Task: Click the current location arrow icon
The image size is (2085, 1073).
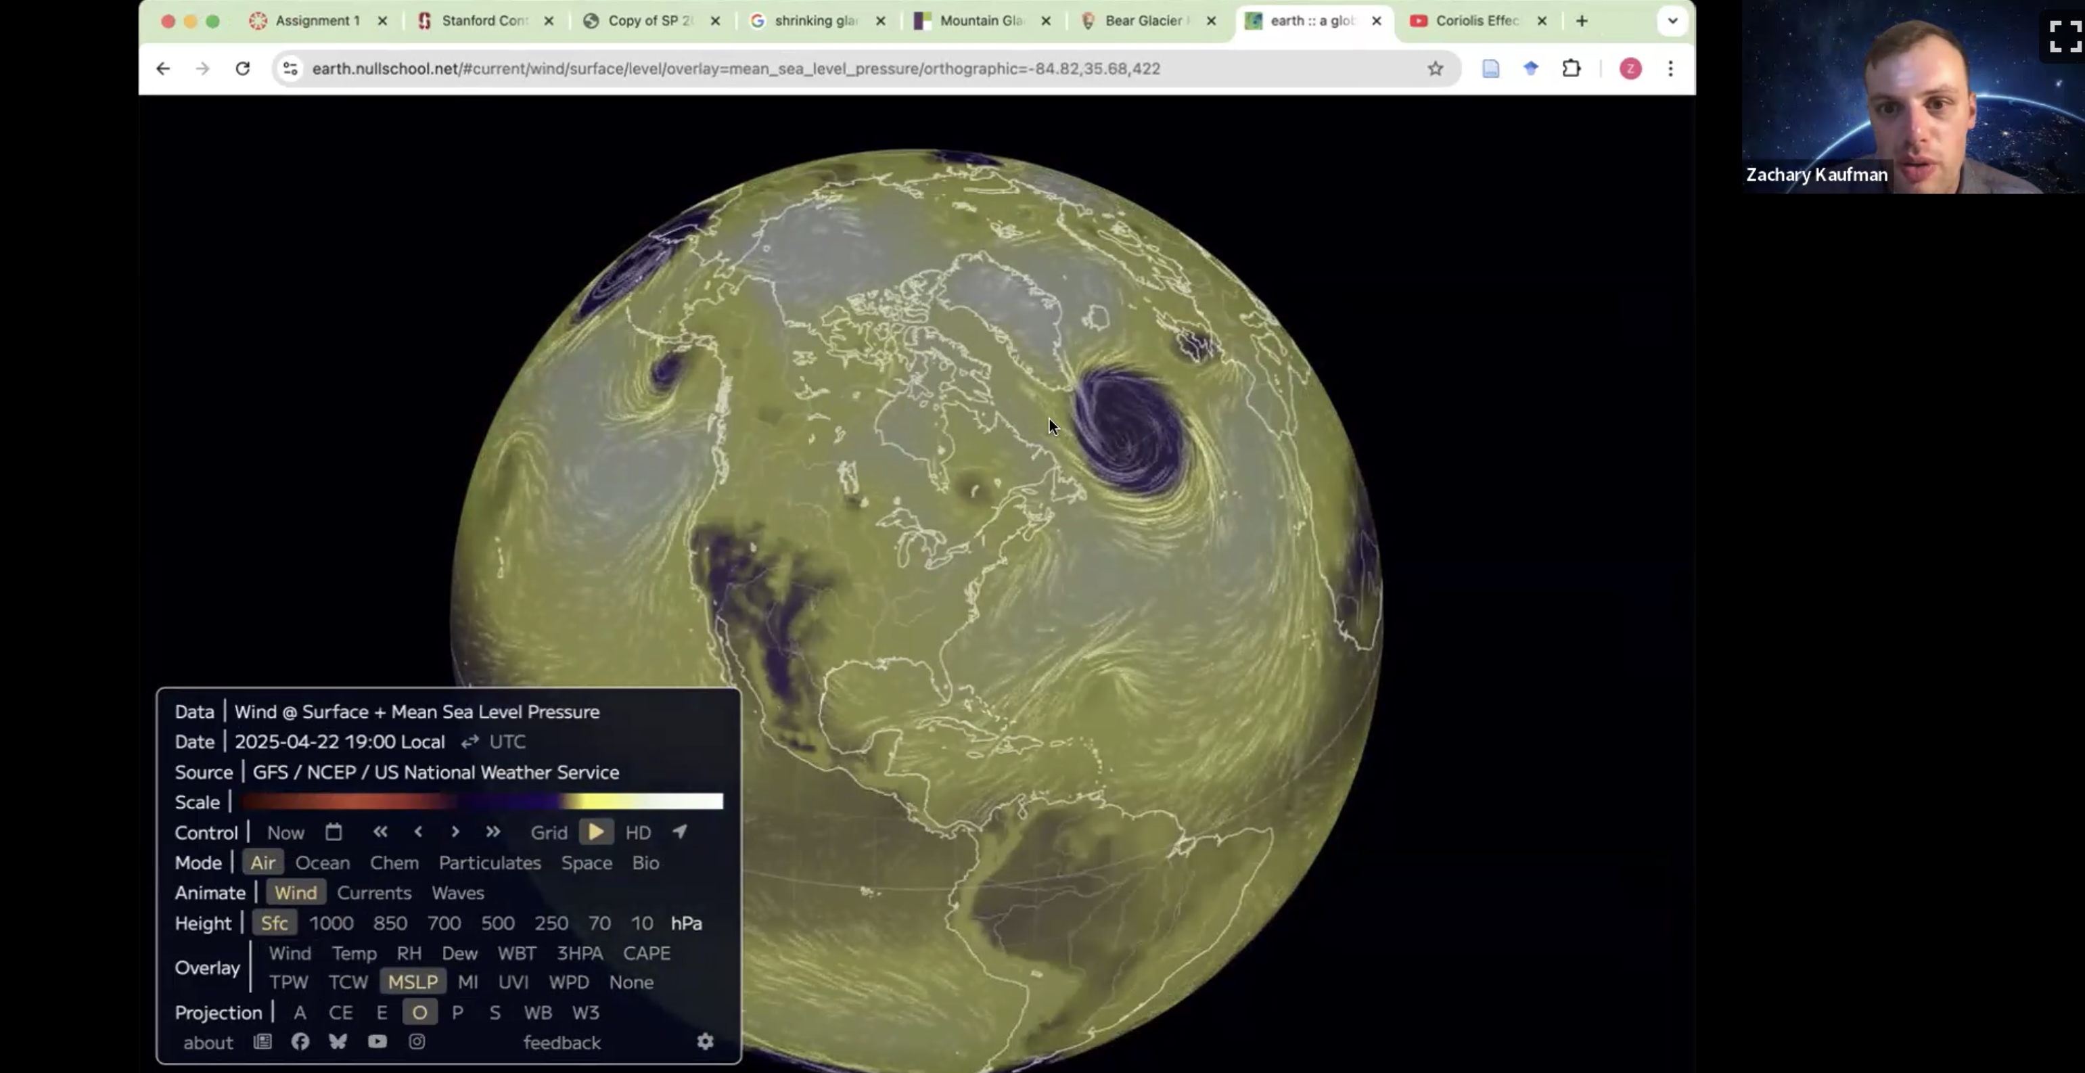Action: coord(680,832)
